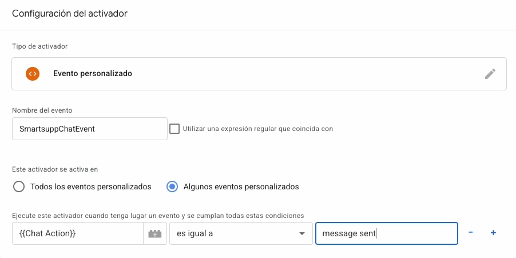
Task: Open the {{Chat Action}} variable selector
Action: (77, 233)
